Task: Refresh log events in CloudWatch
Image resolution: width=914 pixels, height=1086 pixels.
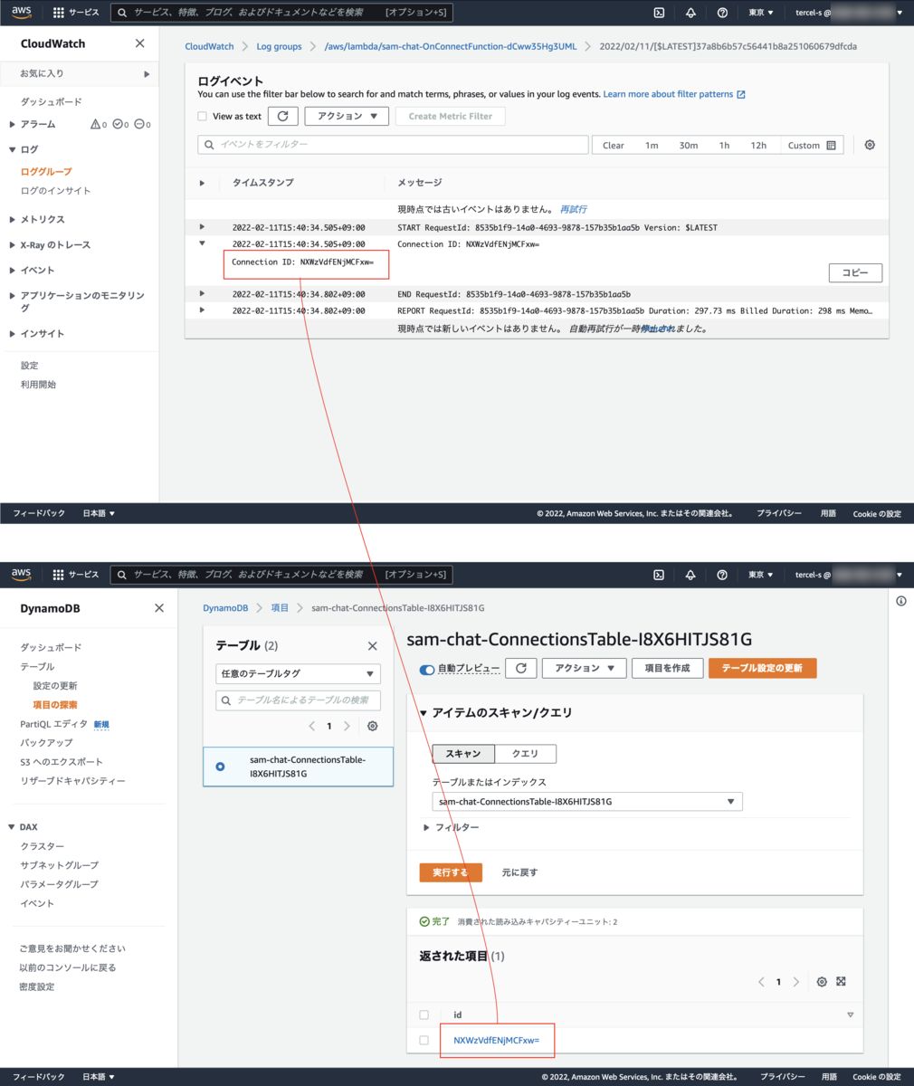Action: [x=282, y=116]
